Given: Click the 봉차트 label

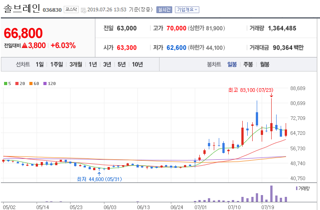Looking at the screenshot, I should pos(214,64).
